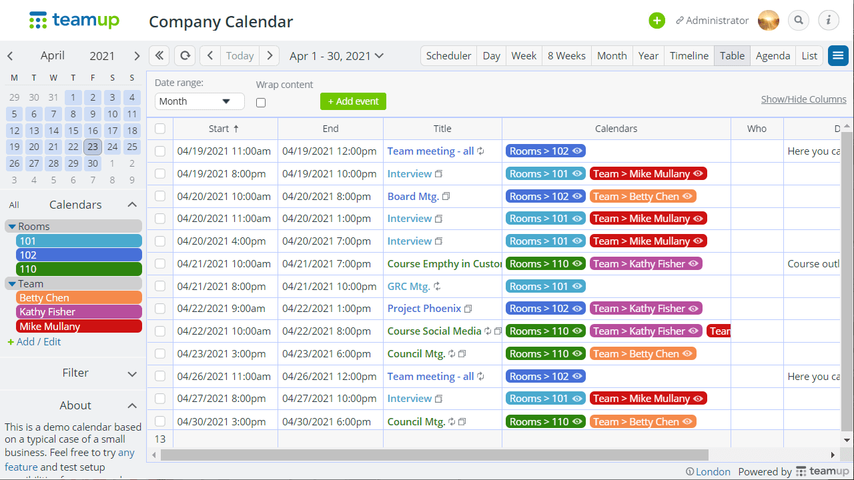Enable the Wrap content checkbox
The height and width of the screenshot is (480, 854).
(261, 103)
